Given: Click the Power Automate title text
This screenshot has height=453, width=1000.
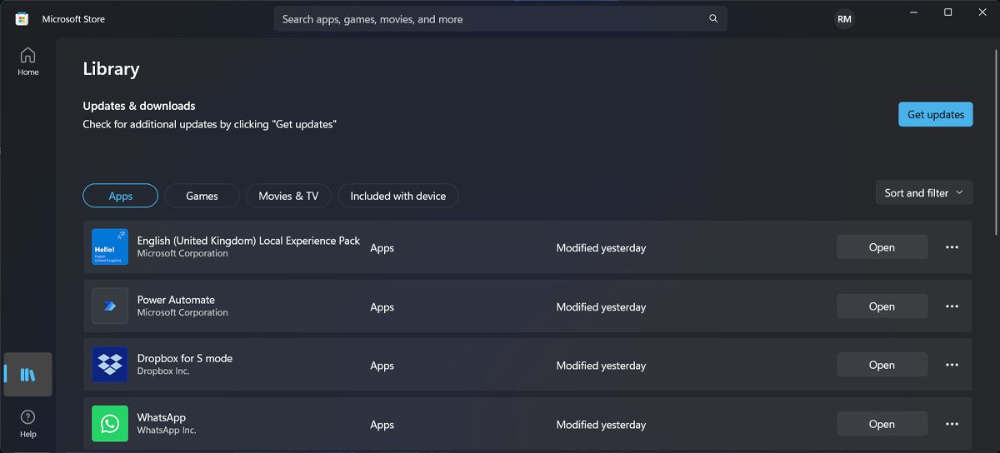Looking at the screenshot, I should pos(176,300).
